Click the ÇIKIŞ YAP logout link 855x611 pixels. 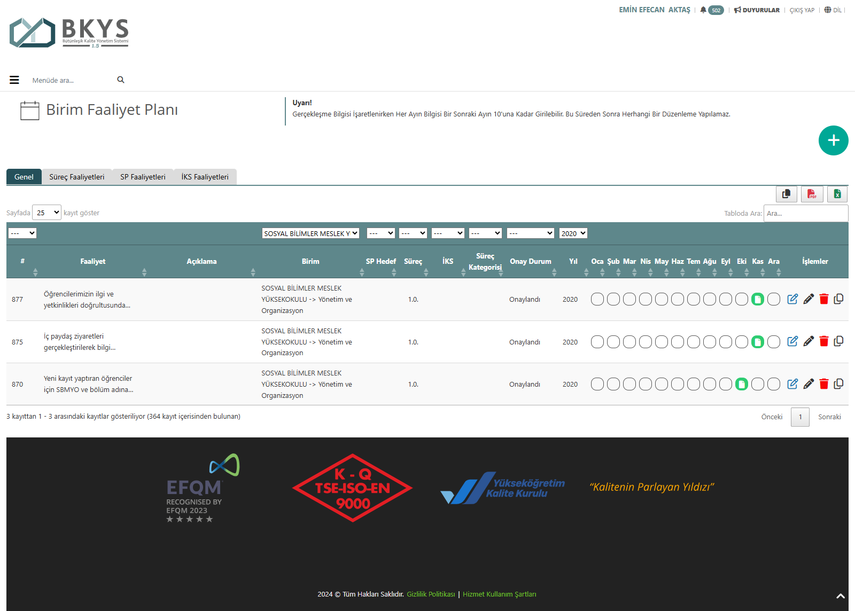point(802,10)
